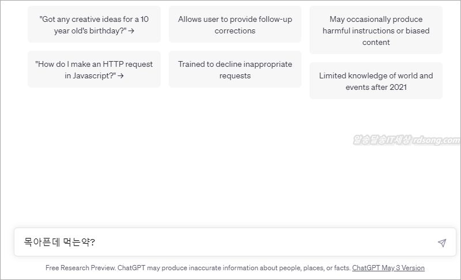Select the "creative ideas for birthday" example prompt
This screenshot has width=461, height=280.
point(94,25)
